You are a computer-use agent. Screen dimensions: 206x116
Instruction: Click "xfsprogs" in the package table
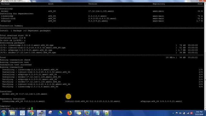coord(6,21)
